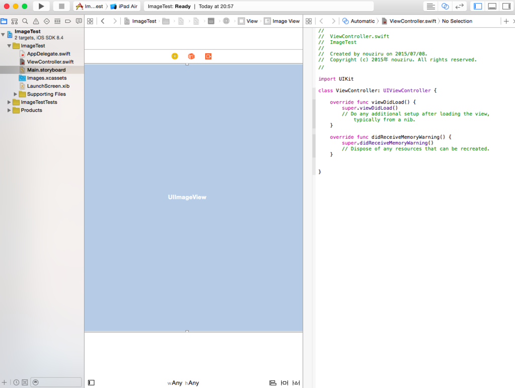Click the import UIKit line
Viewport: 515px width, 388px height.
coord(335,79)
